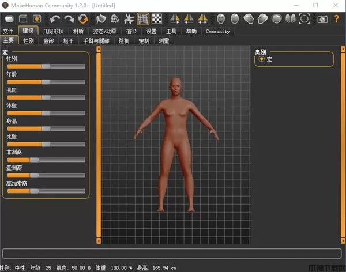Screen dimensions: 346x272
Task: Click the pose figure toolbar icon
Action: tap(129, 19)
